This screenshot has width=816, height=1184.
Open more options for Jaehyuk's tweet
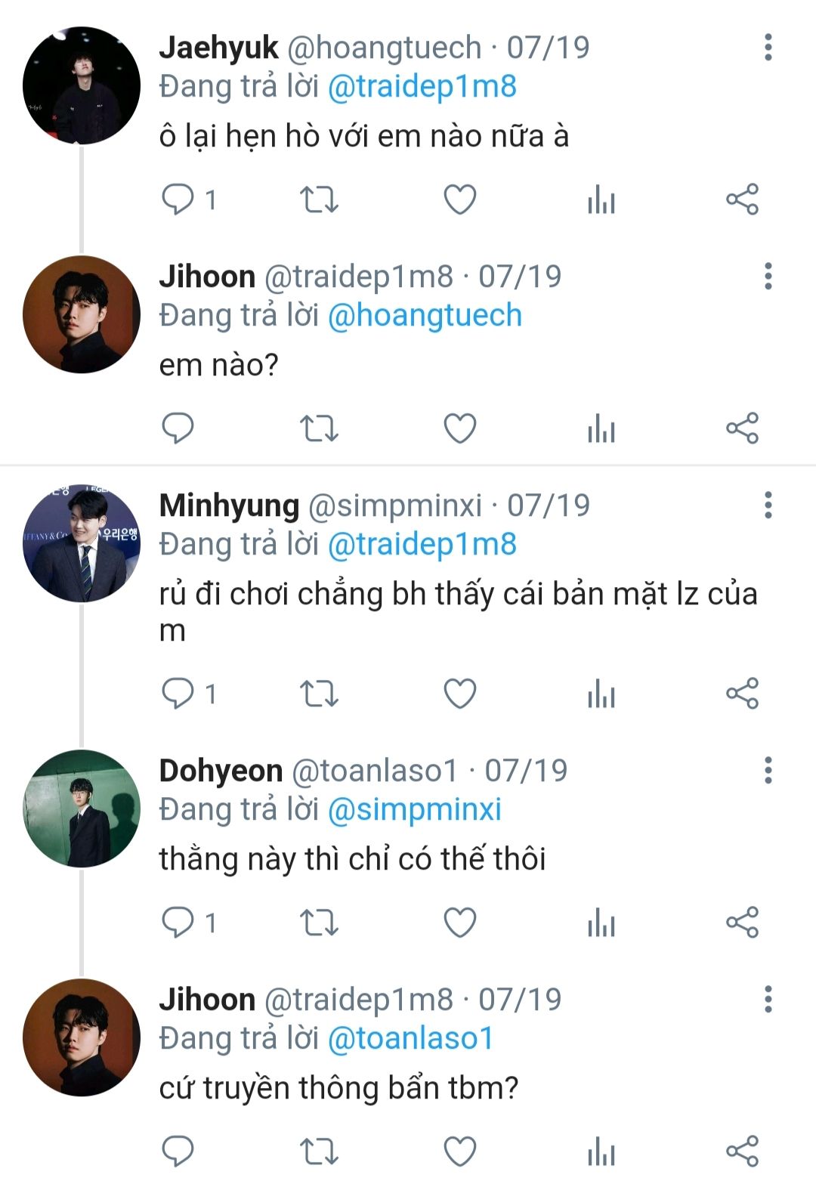coord(768,48)
